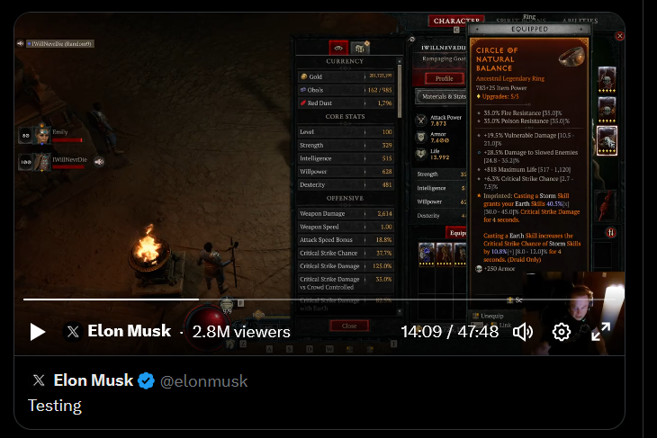
Task: Select the highlighted equipped item slot
Action: (x=607, y=140)
